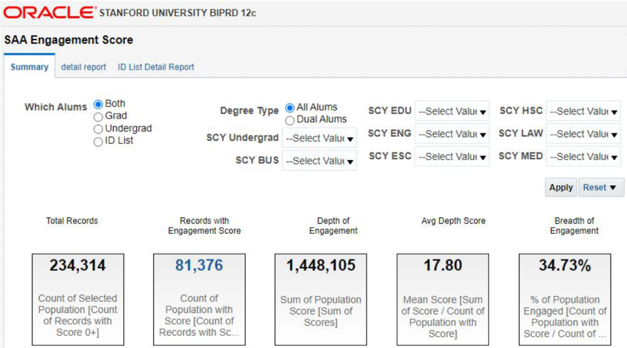Open the Reset button menu
Screen dimensions: 627x348
click(600, 188)
